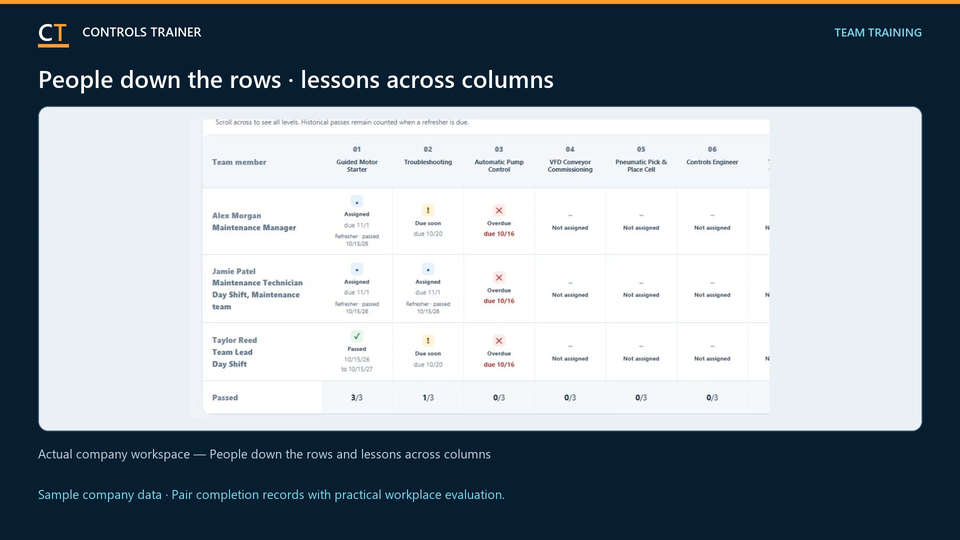This screenshot has width=960, height=540.
Task: Click Alex Morgan's Guided Motor Starter assigned icon
Action: point(356,202)
